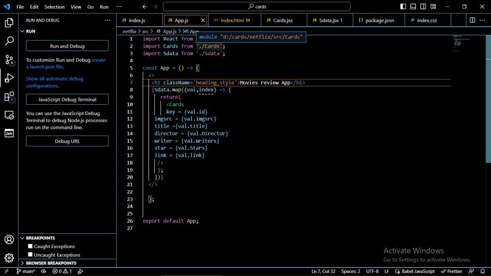Image resolution: width=491 pixels, height=276 pixels.
Task: Change Spaces: 2 indentation setting
Action: click(x=351, y=271)
